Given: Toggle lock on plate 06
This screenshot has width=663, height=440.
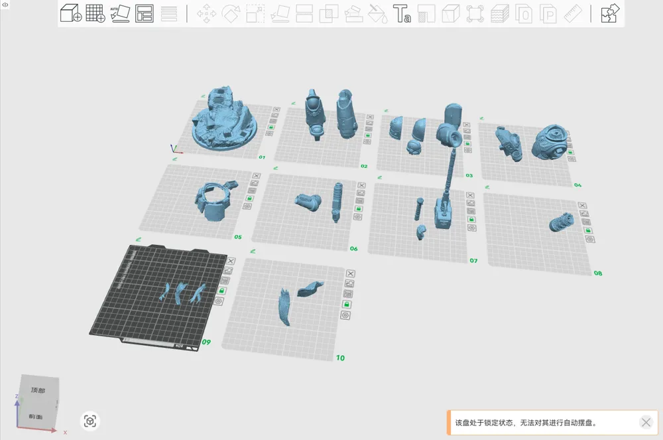Looking at the screenshot, I should pos(359,208).
